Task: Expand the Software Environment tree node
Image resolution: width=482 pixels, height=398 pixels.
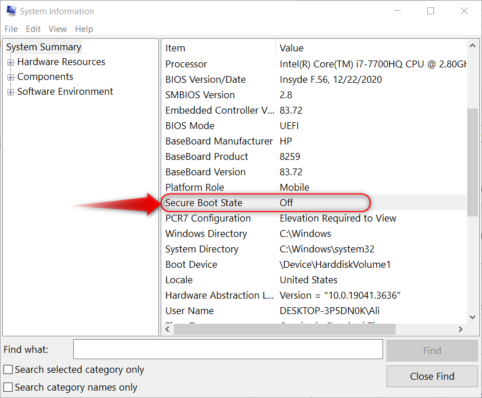Action: (x=10, y=92)
